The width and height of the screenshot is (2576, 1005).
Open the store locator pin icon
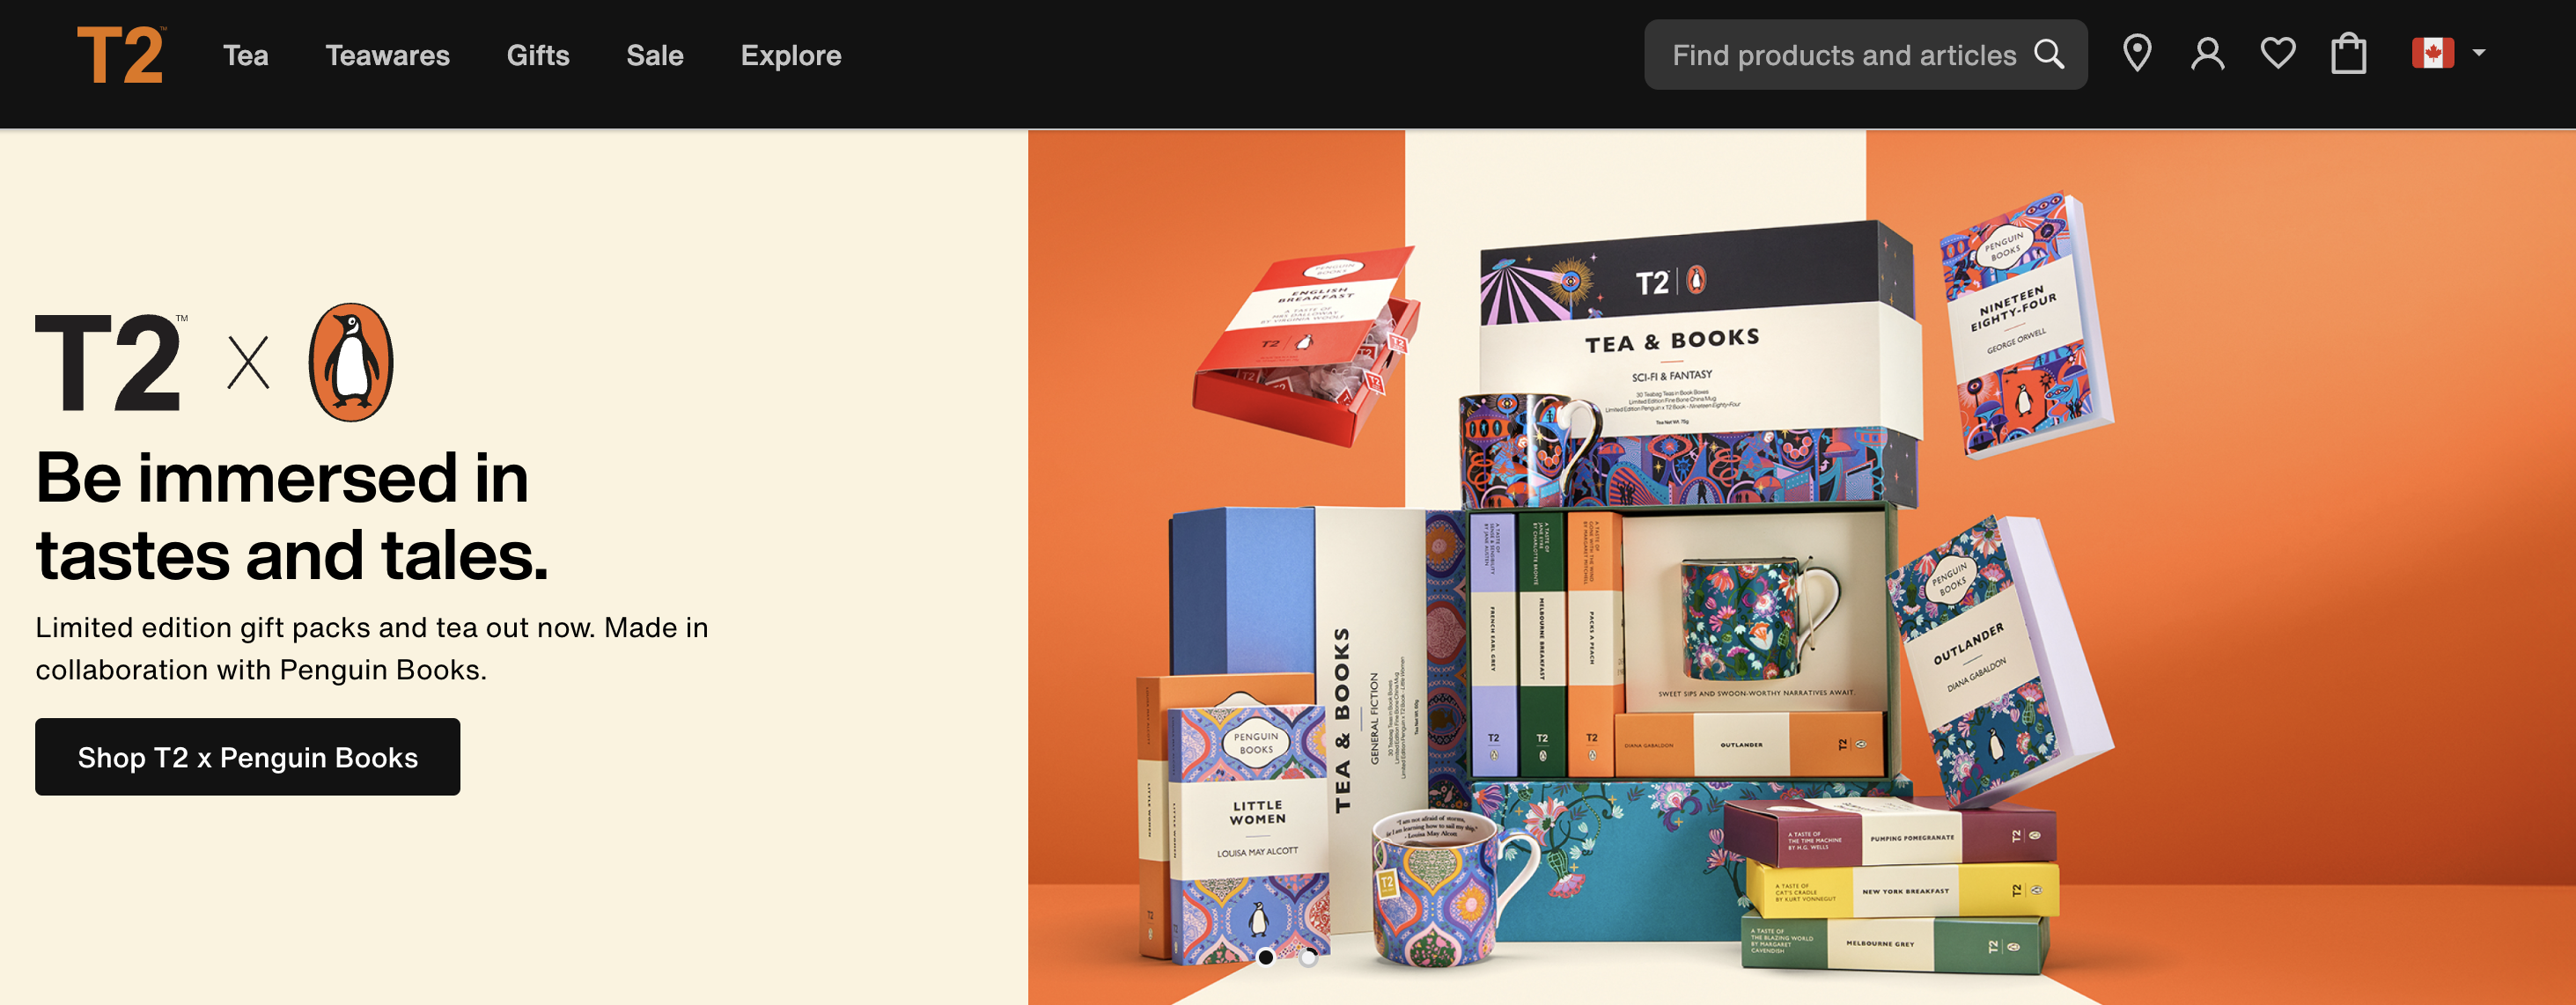[x=2137, y=54]
